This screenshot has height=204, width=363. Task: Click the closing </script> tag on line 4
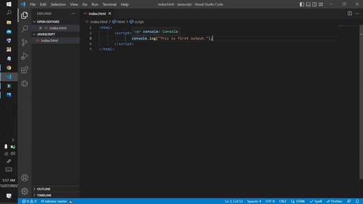point(124,44)
